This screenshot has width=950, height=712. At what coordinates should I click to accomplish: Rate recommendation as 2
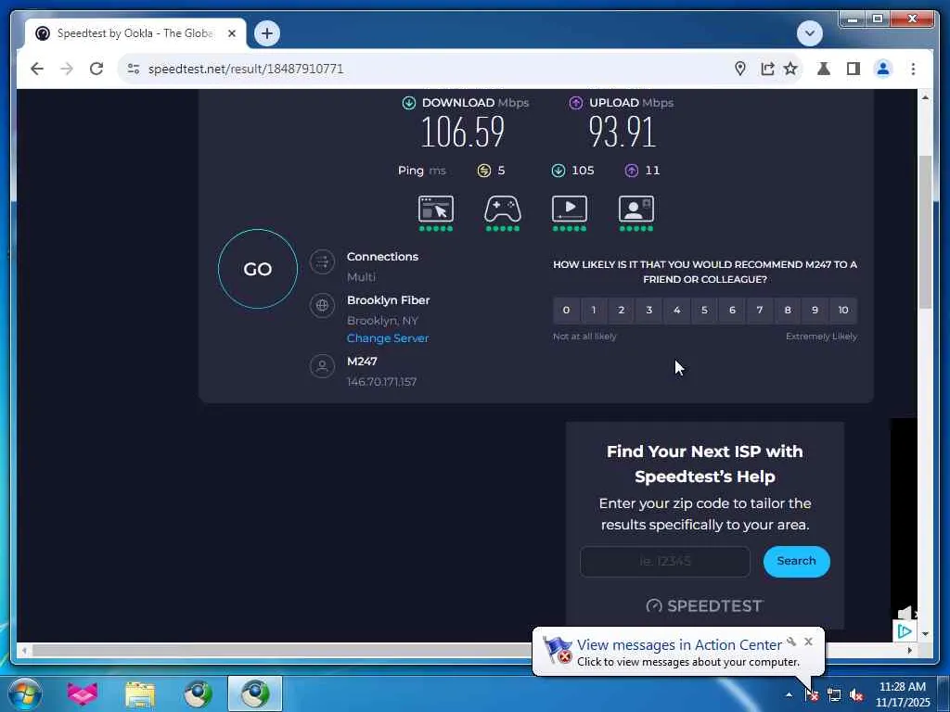tap(622, 310)
